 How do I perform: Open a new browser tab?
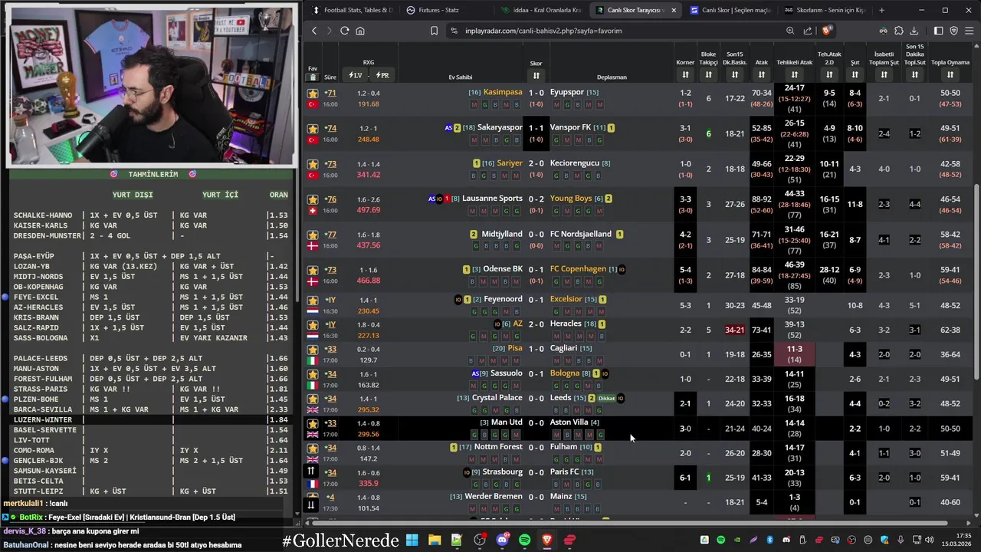pos(881,10)
